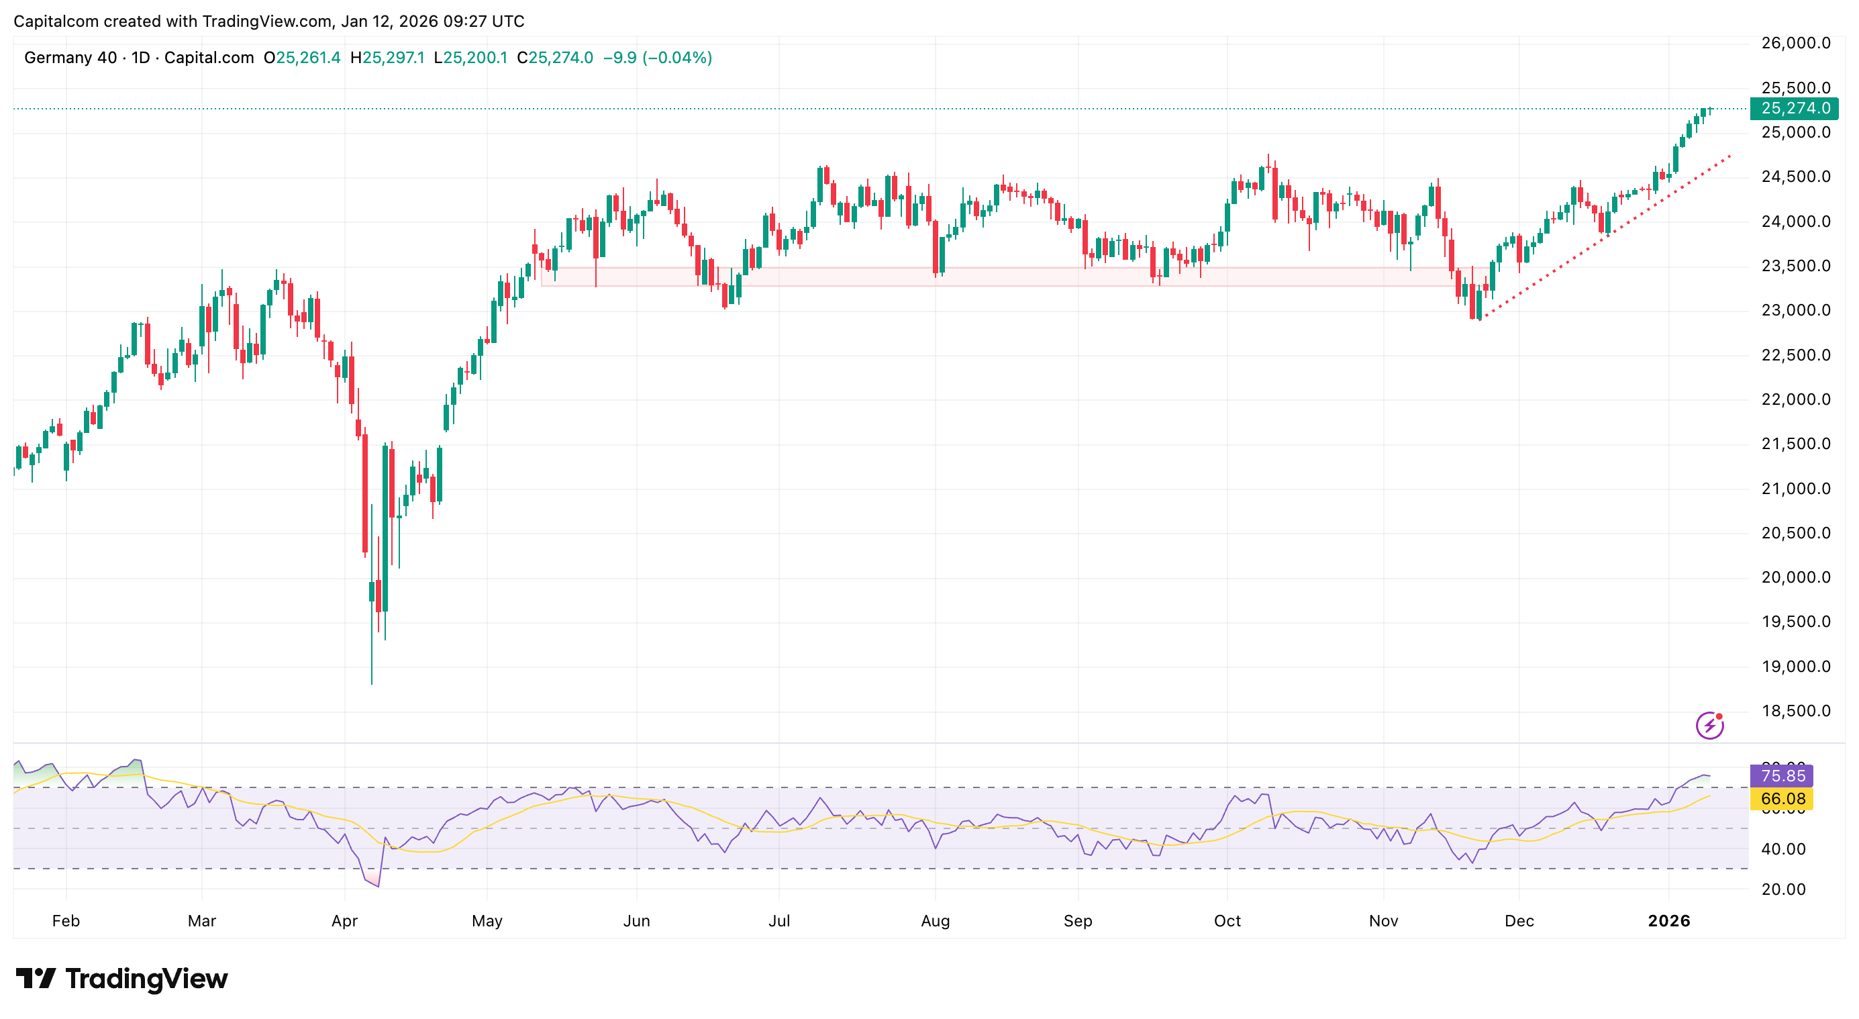Image resolution: width=1859 pixels, height=1019 pixels.
Task: Click the -9.9 (-0.04%) change value
Action: tap(658, 58)
